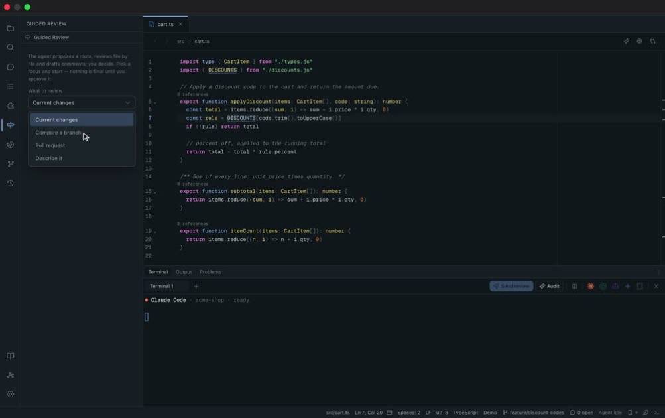Viewport: 665px width, 418px height.
Task: Switch to the Problems panel tab
Action: click(210, 272)
